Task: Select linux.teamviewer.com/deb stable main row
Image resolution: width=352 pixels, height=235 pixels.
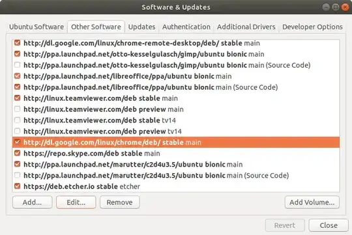Action: 176,98
